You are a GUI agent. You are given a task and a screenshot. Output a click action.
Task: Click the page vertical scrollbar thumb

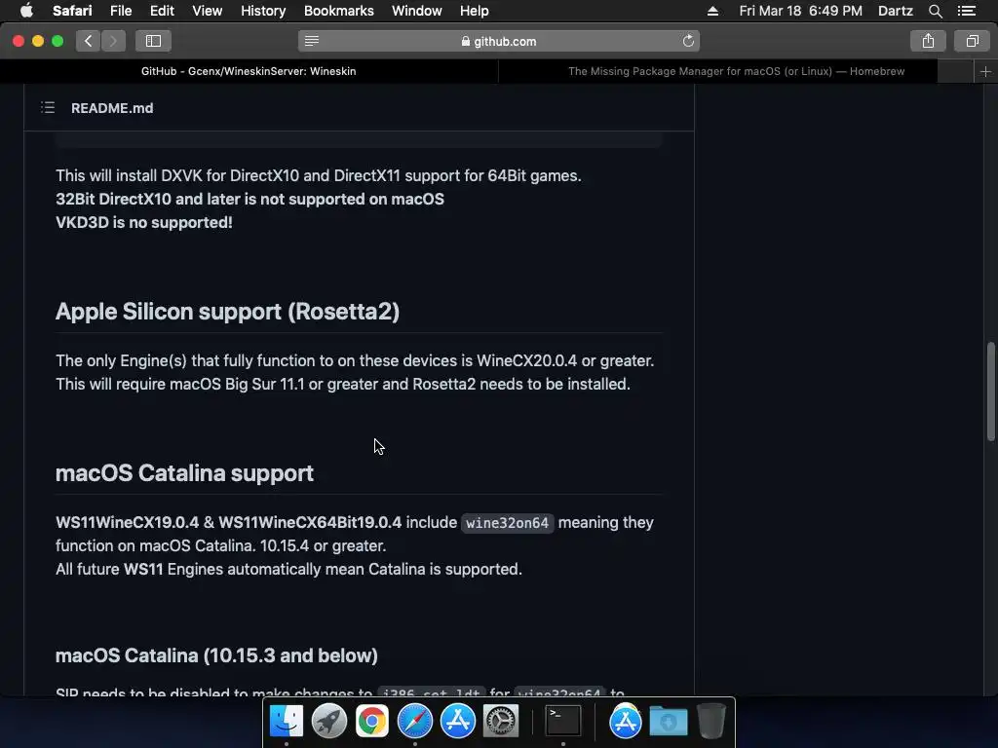991,392
